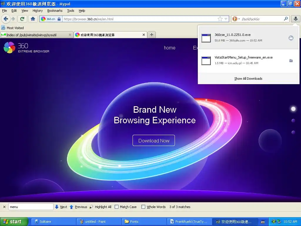Open the bookmark star dropdown arrow

click(x=226, y=19)
